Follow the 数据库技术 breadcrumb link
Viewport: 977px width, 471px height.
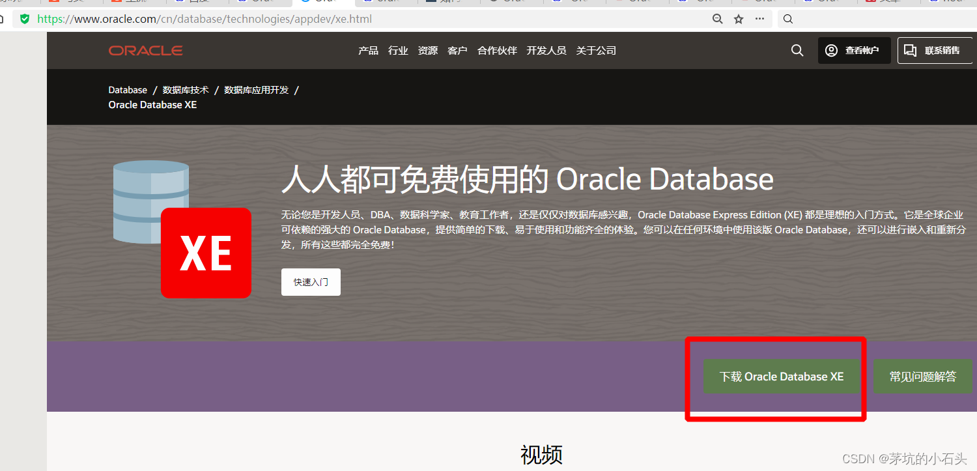(x=186, y=90)
